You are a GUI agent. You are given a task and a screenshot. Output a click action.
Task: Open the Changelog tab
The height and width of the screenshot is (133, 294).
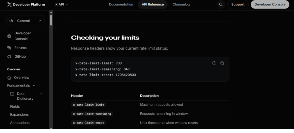coord(181,5)
